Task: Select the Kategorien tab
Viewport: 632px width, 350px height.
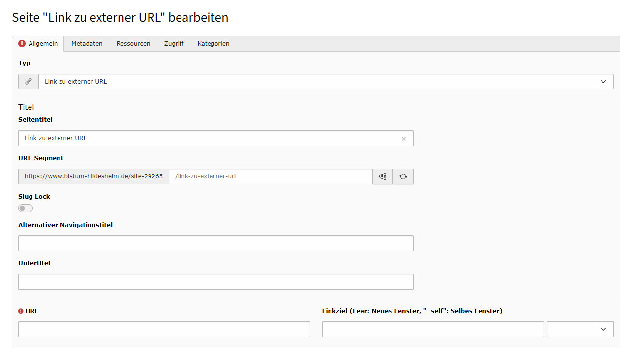Action: [x=213, y=44]
